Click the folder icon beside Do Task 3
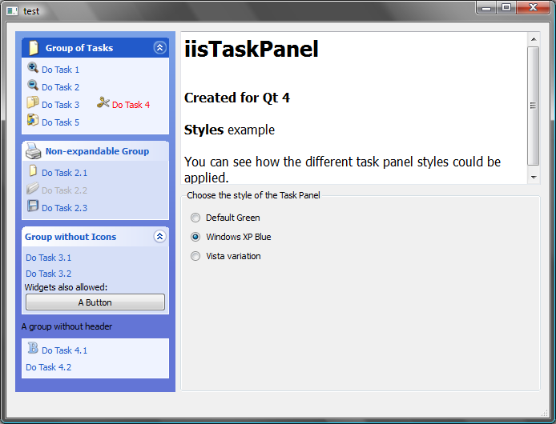The width and height of the screenshot is (556, 424). [33, 102]
